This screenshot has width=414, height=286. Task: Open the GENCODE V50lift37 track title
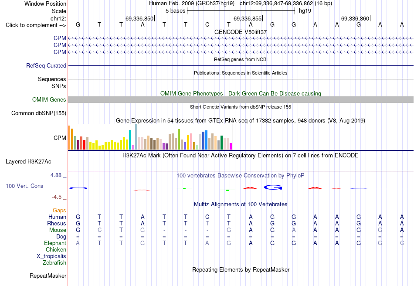click(x=241, y=32)
